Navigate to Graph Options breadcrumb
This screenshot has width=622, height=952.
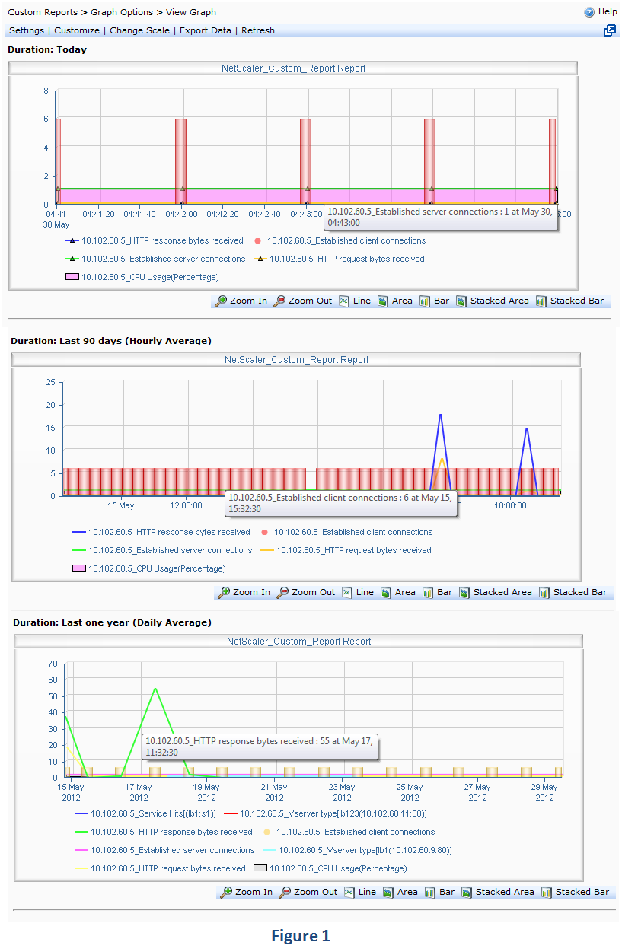(x=122, y=12)
